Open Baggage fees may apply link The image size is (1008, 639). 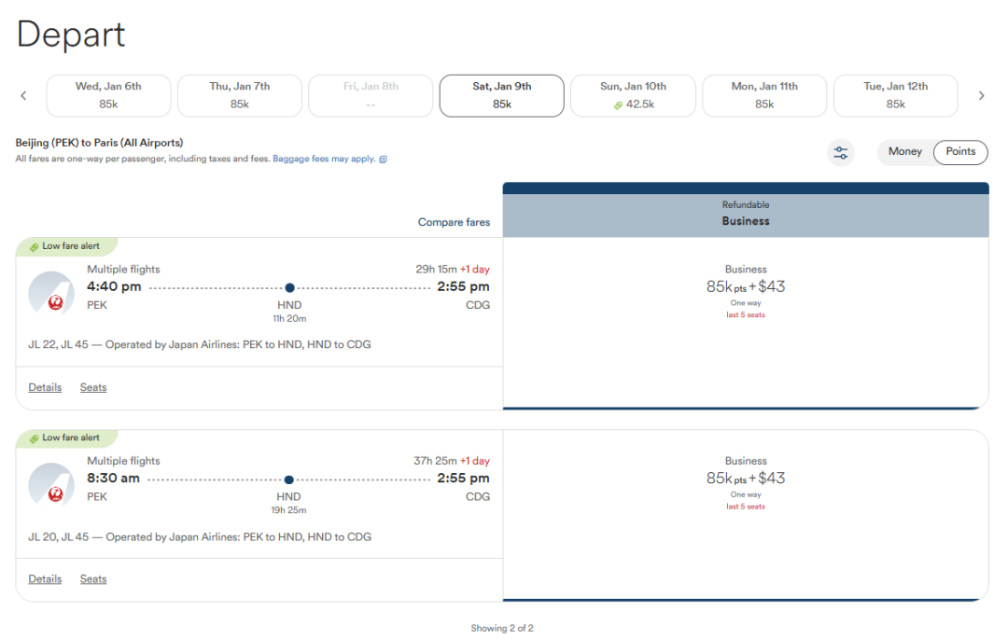[x=324, y=159]
